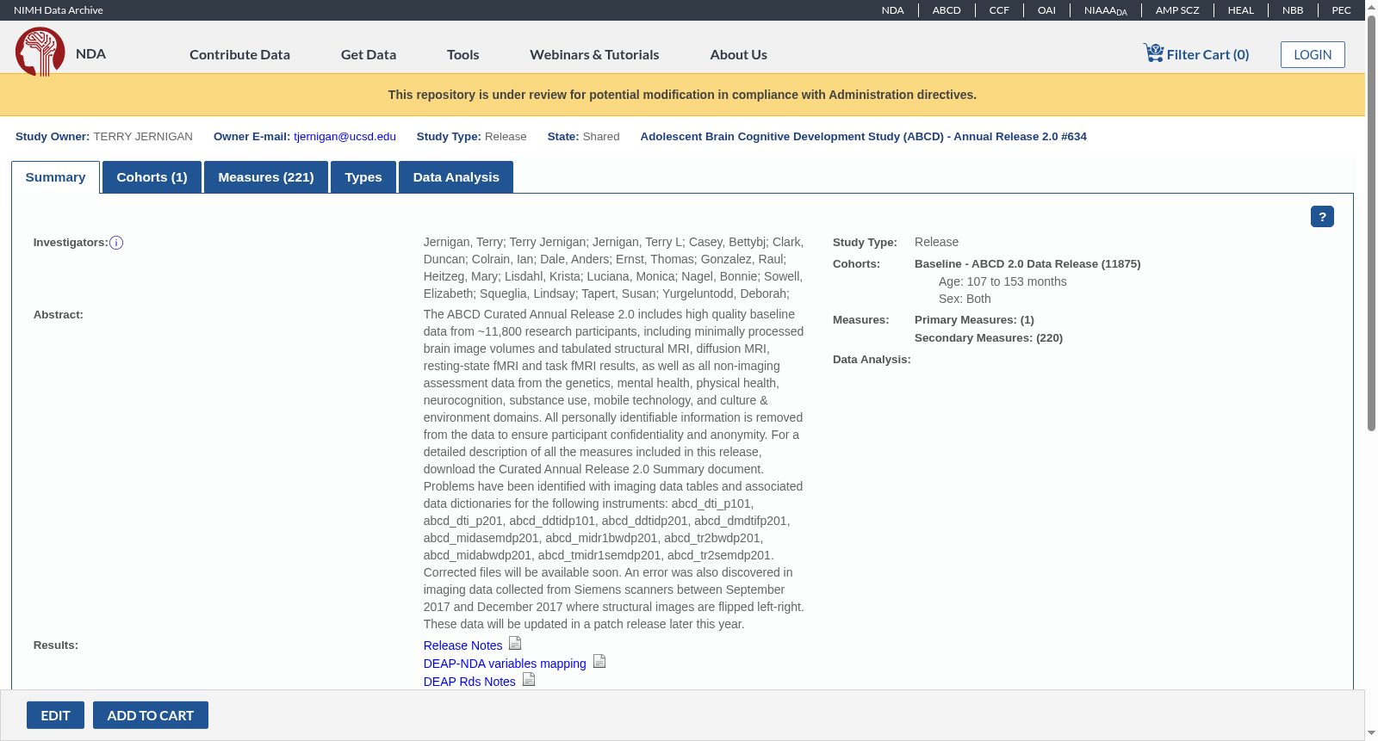Image resolution: width=1378 pixels, height=741 pixels.
Task: Click the Primary Measures: (1) text
Action: pos(974,320)
